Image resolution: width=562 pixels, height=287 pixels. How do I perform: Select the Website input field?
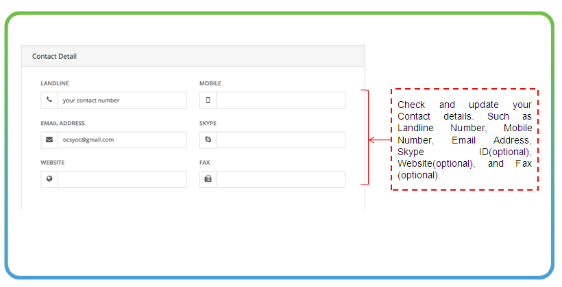tap(122, 179)
